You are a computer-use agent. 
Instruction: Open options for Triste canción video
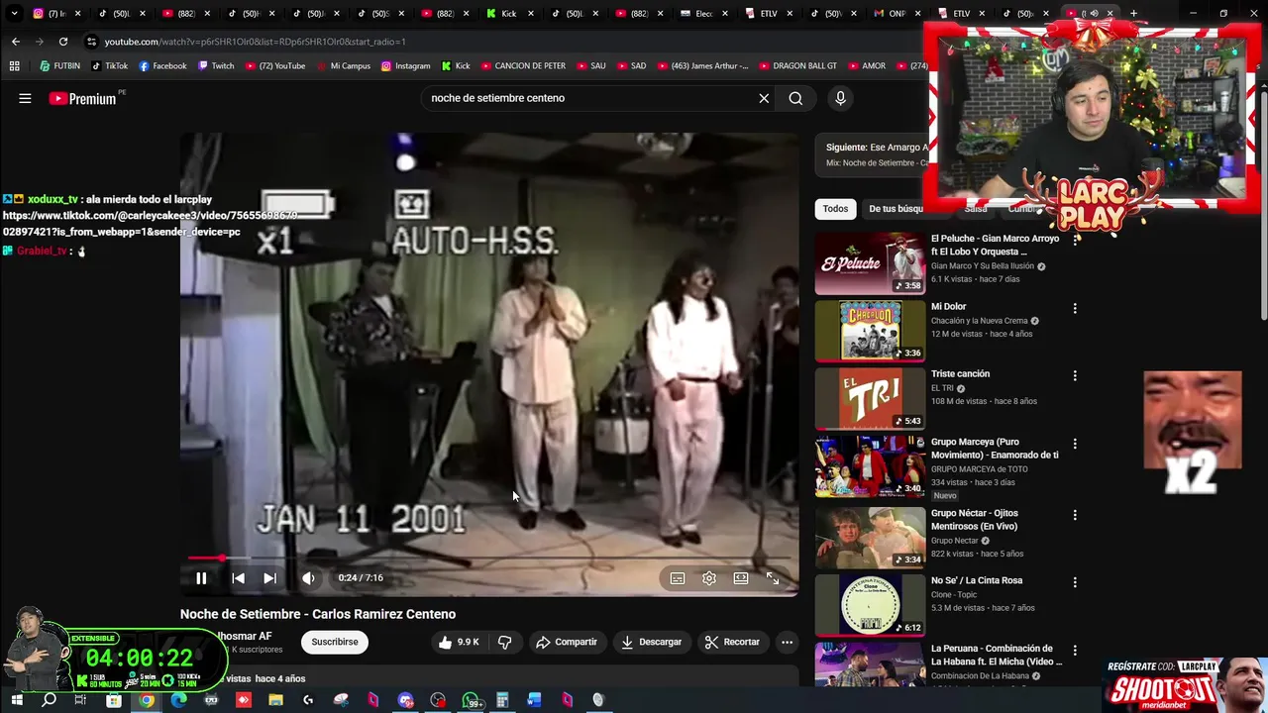1075,376
